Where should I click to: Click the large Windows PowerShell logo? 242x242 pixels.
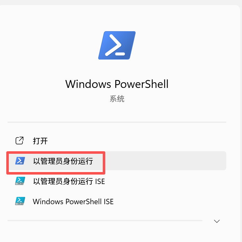[x=117, y=45]
